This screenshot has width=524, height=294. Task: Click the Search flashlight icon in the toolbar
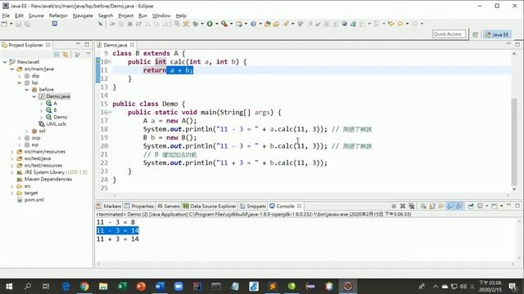286,24
